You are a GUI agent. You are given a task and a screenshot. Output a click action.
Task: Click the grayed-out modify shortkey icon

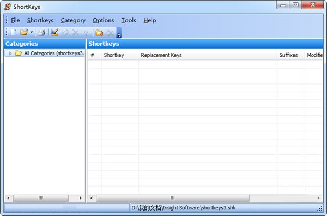(65, 32)
